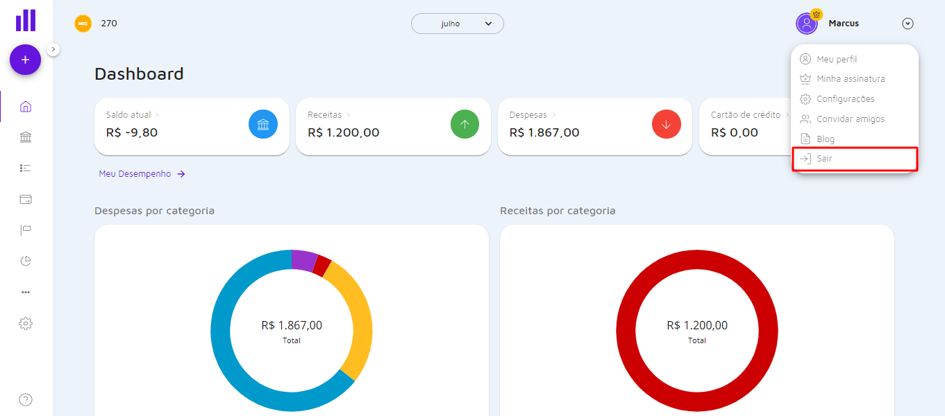The width and height of the screenshot is (945, 416).
Task: Click the purple plus add button
Action: click(25, 60)
